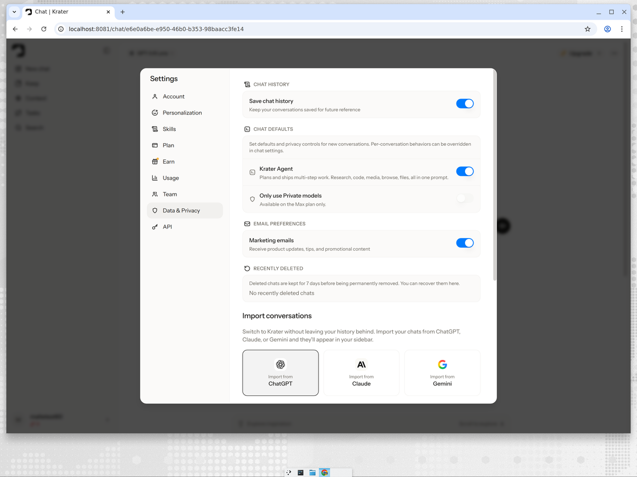The image size is (637, 477).
Task: Click the Skills scroll icon in sidebar
Action: point(155,129)
